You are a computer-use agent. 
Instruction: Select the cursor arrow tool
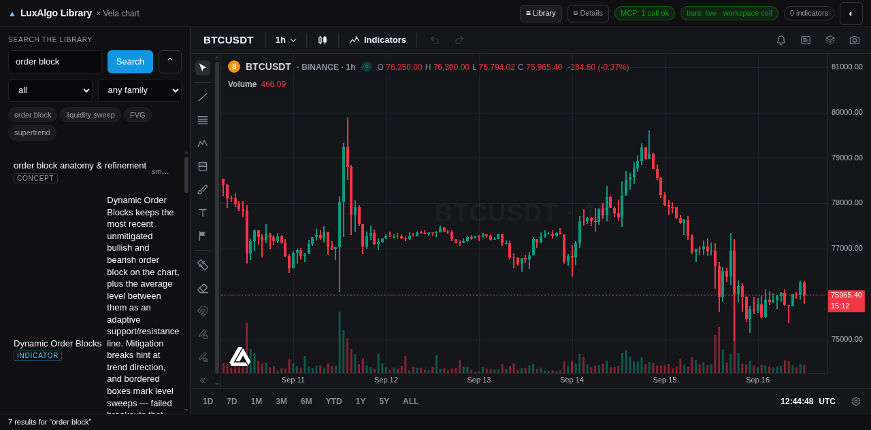[x=203, y=68]
